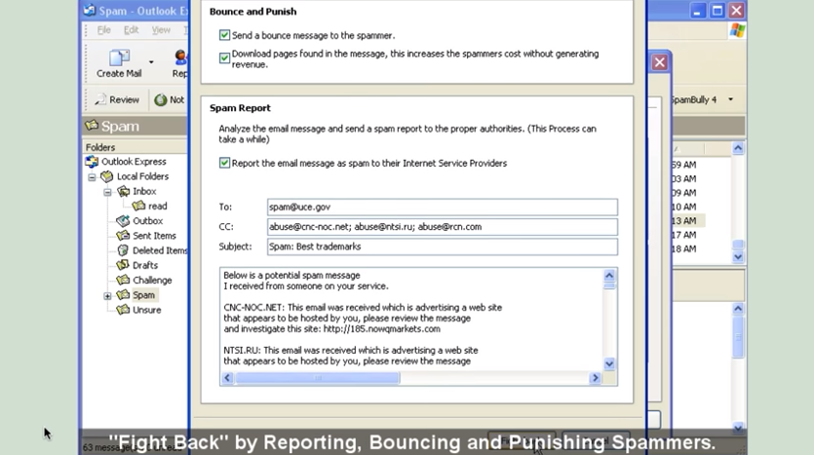
Task: Select Local Folders in folder tree
Action: click(142, 176)
